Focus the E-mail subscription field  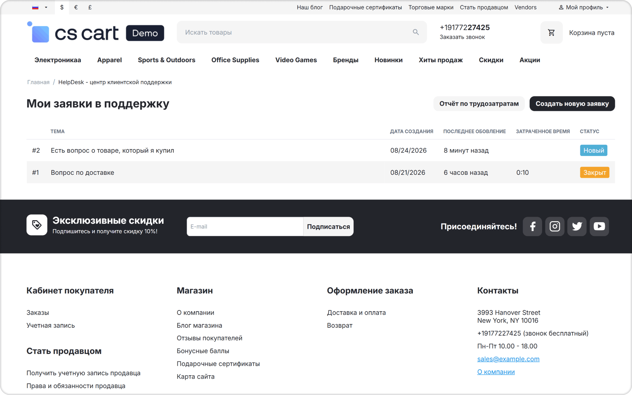coord(245,226)
